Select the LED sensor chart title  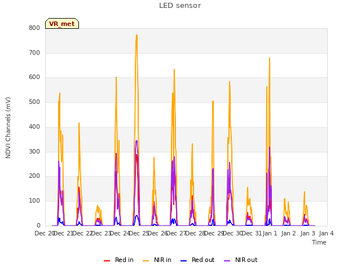click(x=180, y=6)
